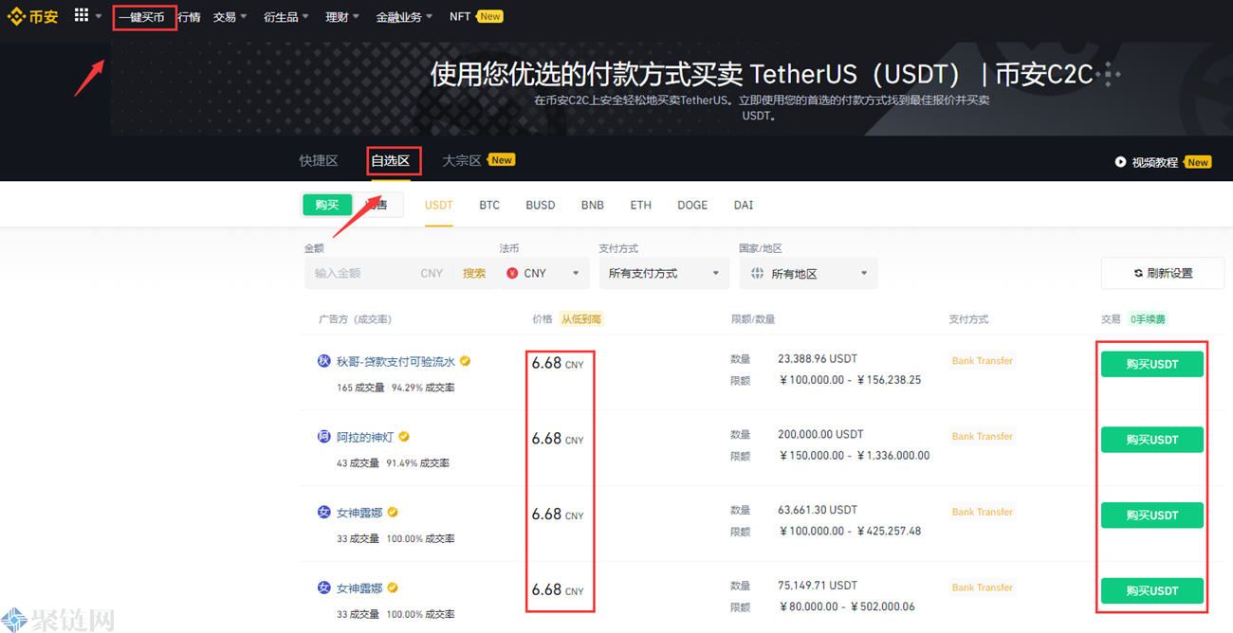Click the Bank Transfer link on 阿拉的神灯's row
Viewport: 1233px width, 633px height.
pos(982,437)
